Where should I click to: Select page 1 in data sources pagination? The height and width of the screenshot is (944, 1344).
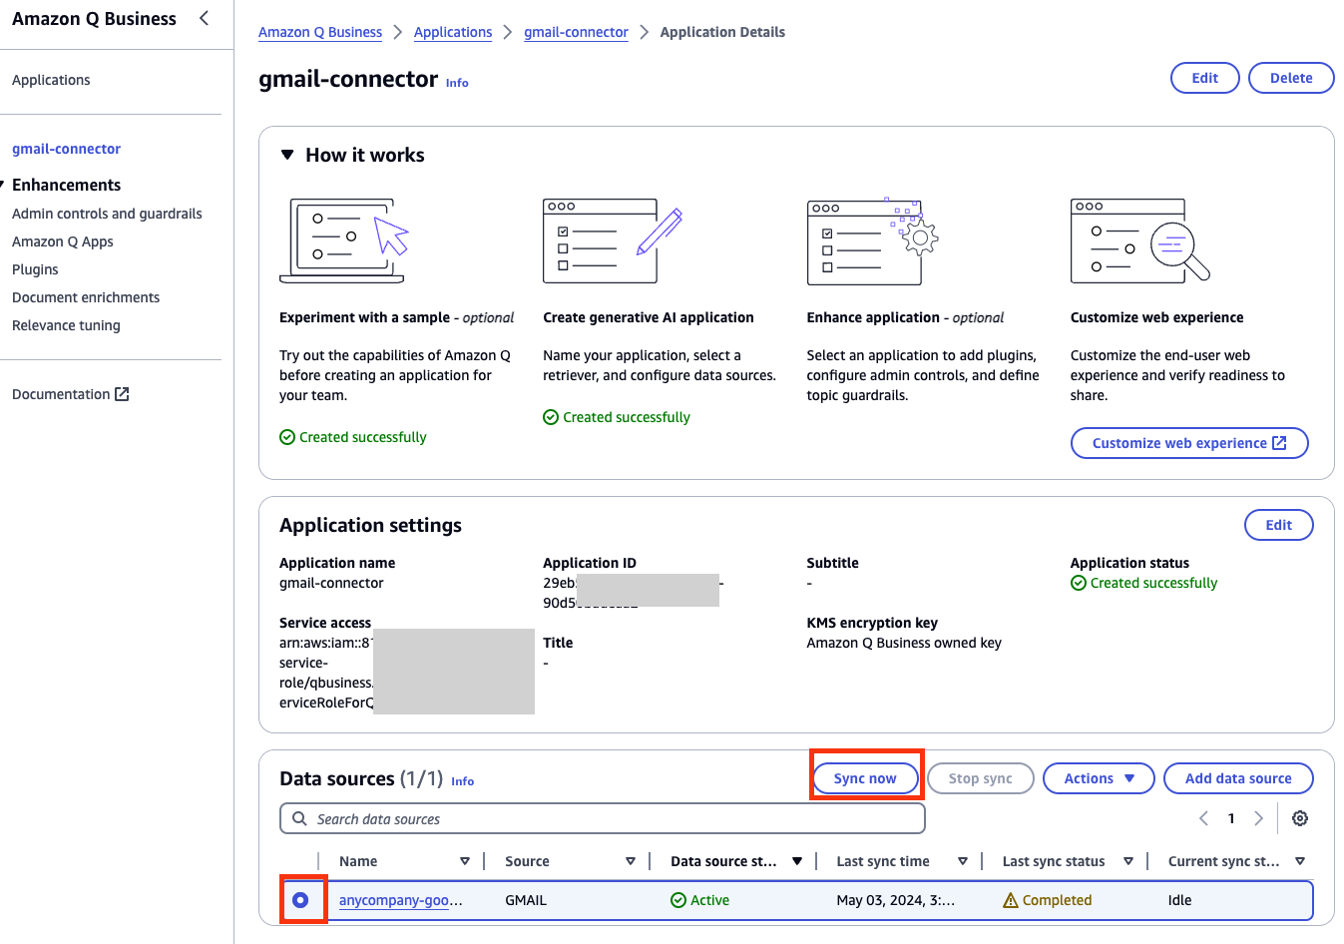tap(1231, 818)
